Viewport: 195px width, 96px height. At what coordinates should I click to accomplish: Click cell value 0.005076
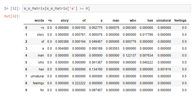coord(96,35)
